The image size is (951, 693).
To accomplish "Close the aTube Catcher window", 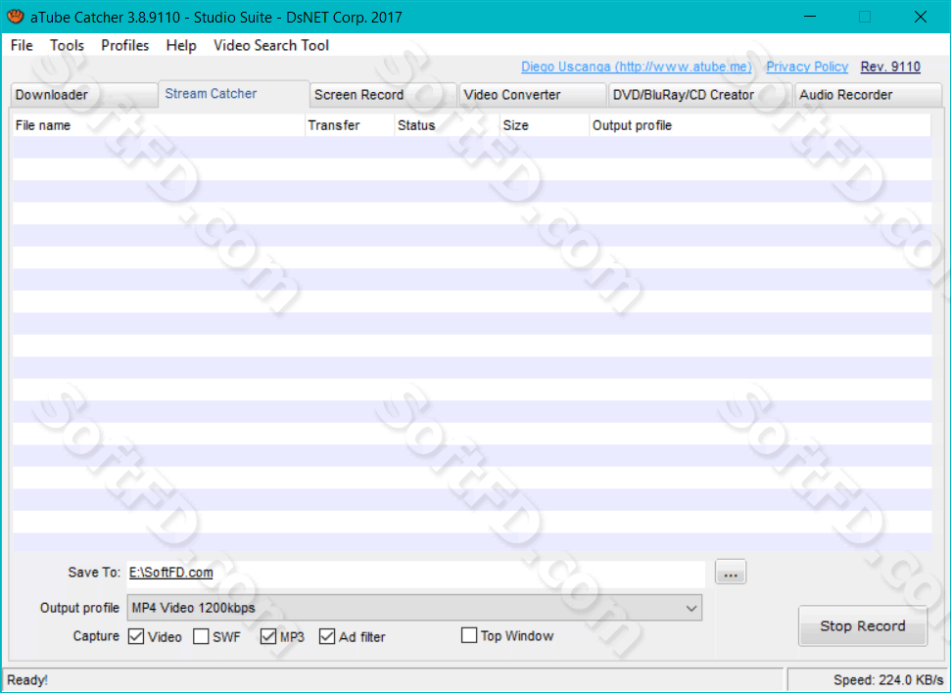I will click(920, 17).
